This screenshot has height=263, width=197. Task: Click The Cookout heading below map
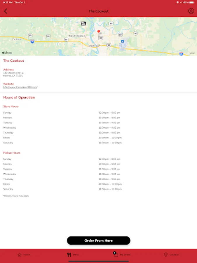[x=13, y=61]
